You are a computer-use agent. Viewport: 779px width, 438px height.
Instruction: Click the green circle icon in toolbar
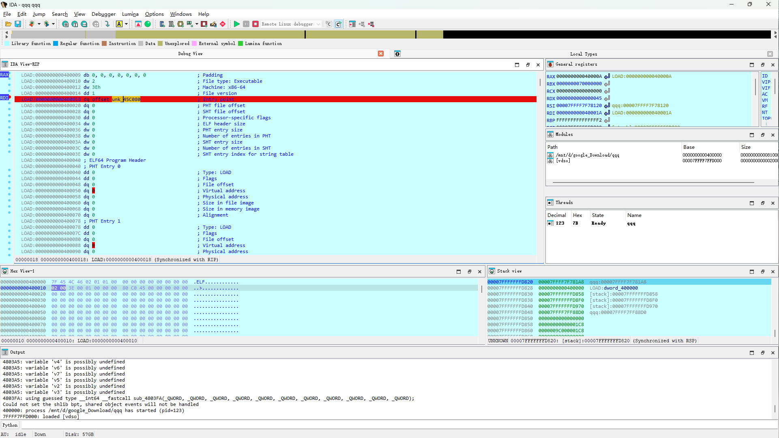click(148, 24)
